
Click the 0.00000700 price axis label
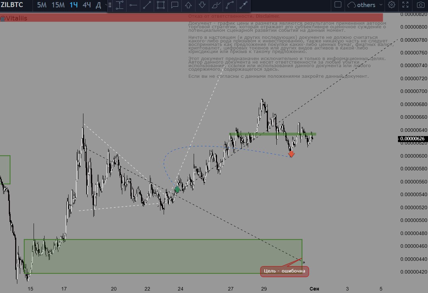point(414,91)
